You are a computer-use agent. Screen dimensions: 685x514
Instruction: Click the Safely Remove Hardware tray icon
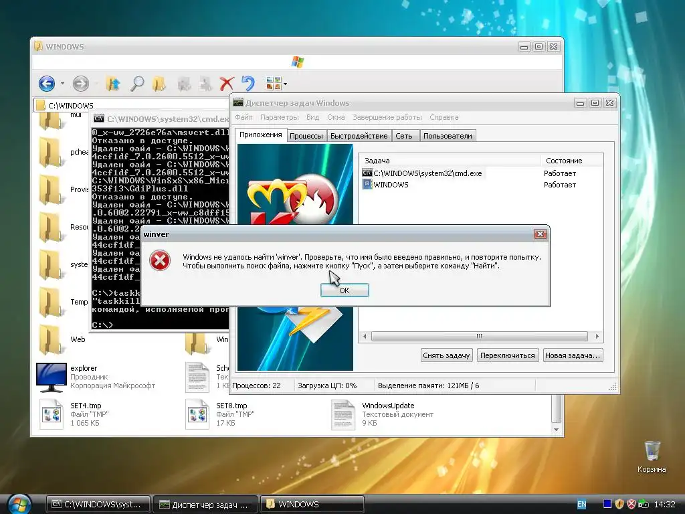click(x=644, y=504)
